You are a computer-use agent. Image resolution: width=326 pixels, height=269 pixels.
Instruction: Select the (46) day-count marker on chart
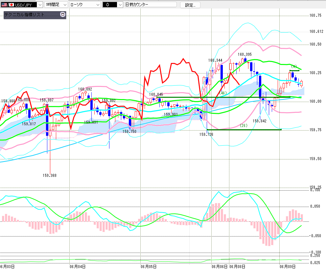223,93
